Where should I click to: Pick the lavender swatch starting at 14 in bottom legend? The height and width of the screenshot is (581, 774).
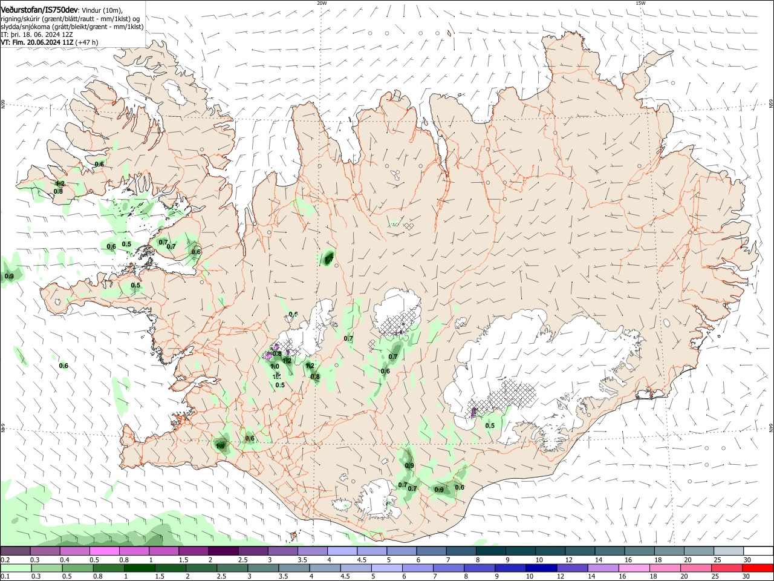(602, 568)
